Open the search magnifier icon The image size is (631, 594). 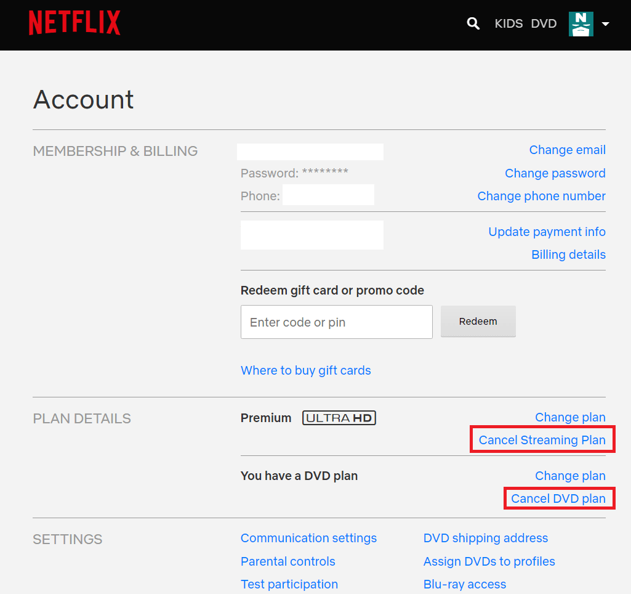pyautogui.click(x=473, y=23)
